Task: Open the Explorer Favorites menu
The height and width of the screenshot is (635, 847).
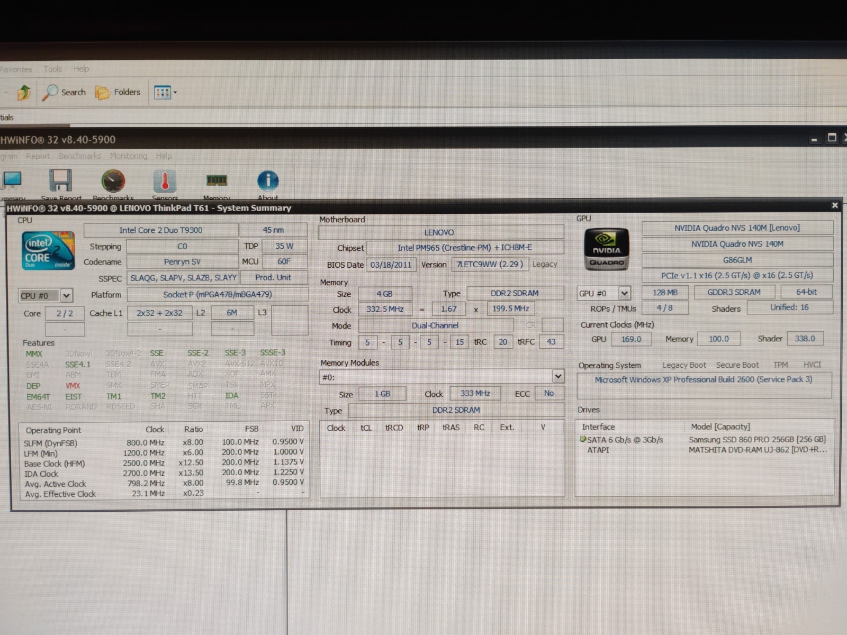Action: (16, 69)
